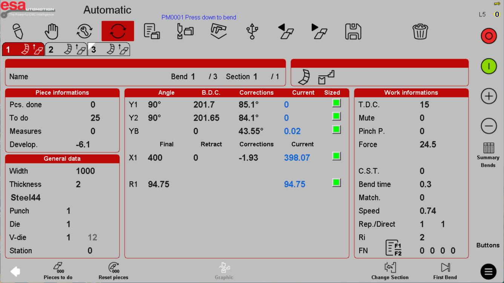Open Summary Bends table

pos(488,155)
